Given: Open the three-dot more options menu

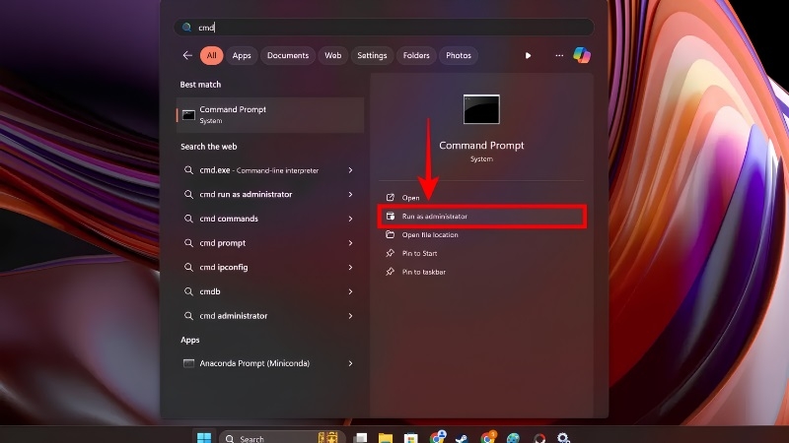Looking at the screenshot, I should pyautogui.click(x=559, y=55).
